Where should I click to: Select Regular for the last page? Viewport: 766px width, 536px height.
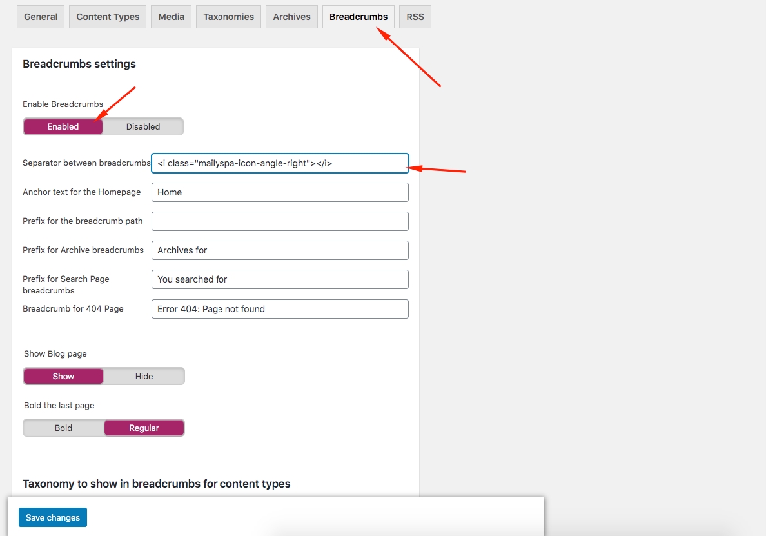[144, 428]
